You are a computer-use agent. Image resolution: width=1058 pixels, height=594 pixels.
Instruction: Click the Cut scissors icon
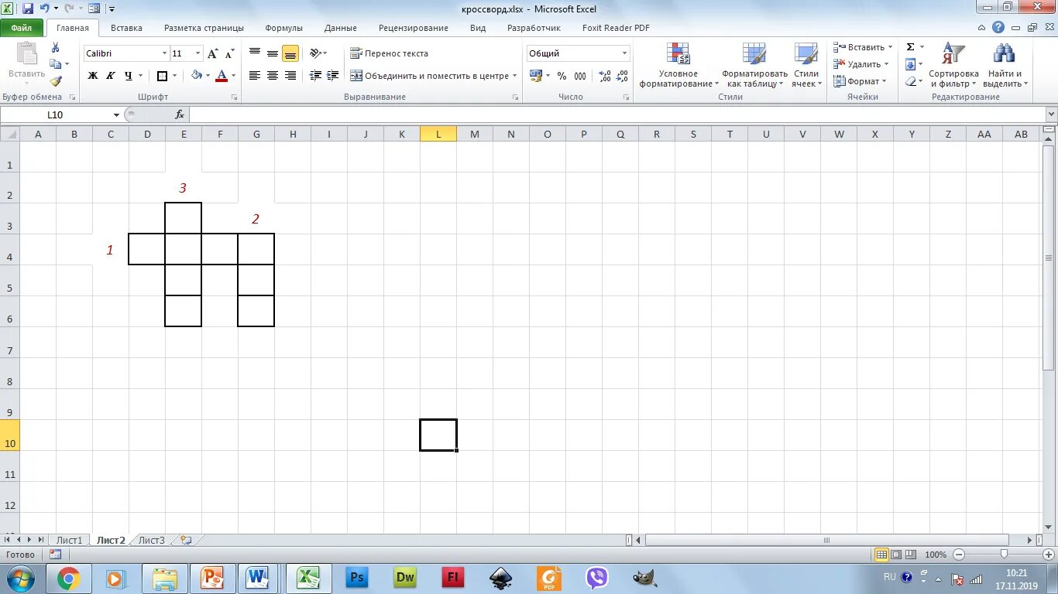click(56, 48)
